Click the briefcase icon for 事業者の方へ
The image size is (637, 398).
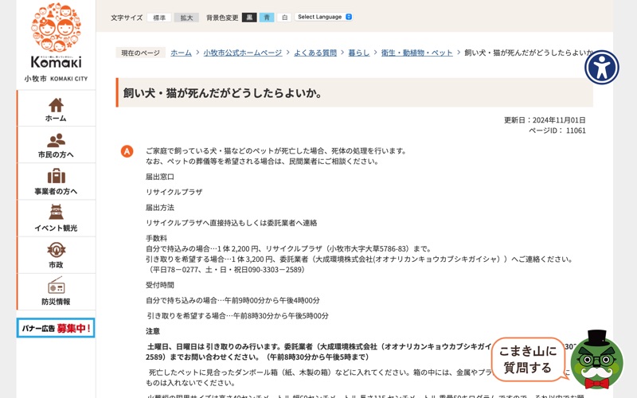(56, 176)
